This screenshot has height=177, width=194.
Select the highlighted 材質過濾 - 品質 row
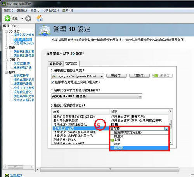81,128
